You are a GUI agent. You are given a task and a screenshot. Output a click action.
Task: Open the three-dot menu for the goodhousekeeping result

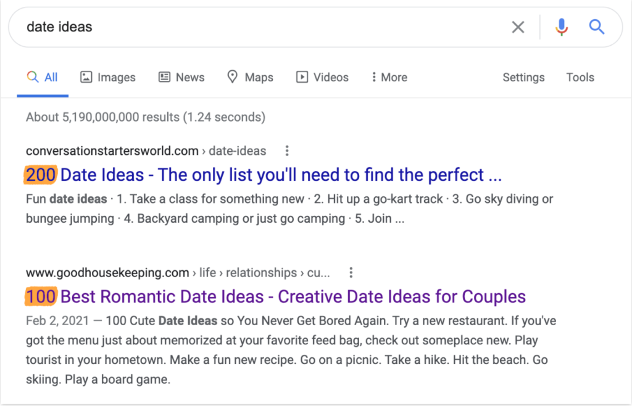(x=351, y=272)
